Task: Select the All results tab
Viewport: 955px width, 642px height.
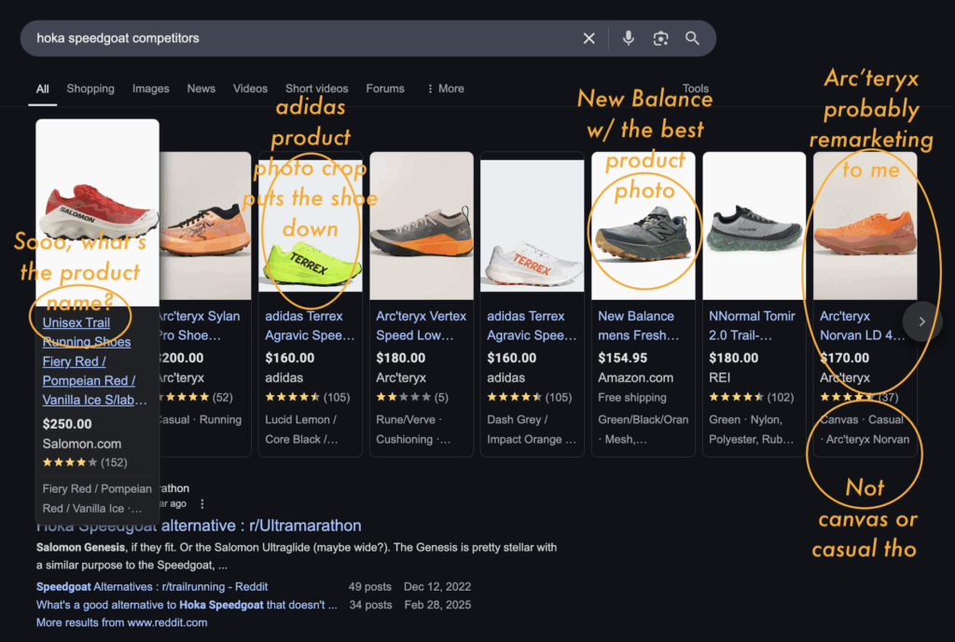Action: coord(43,89)
